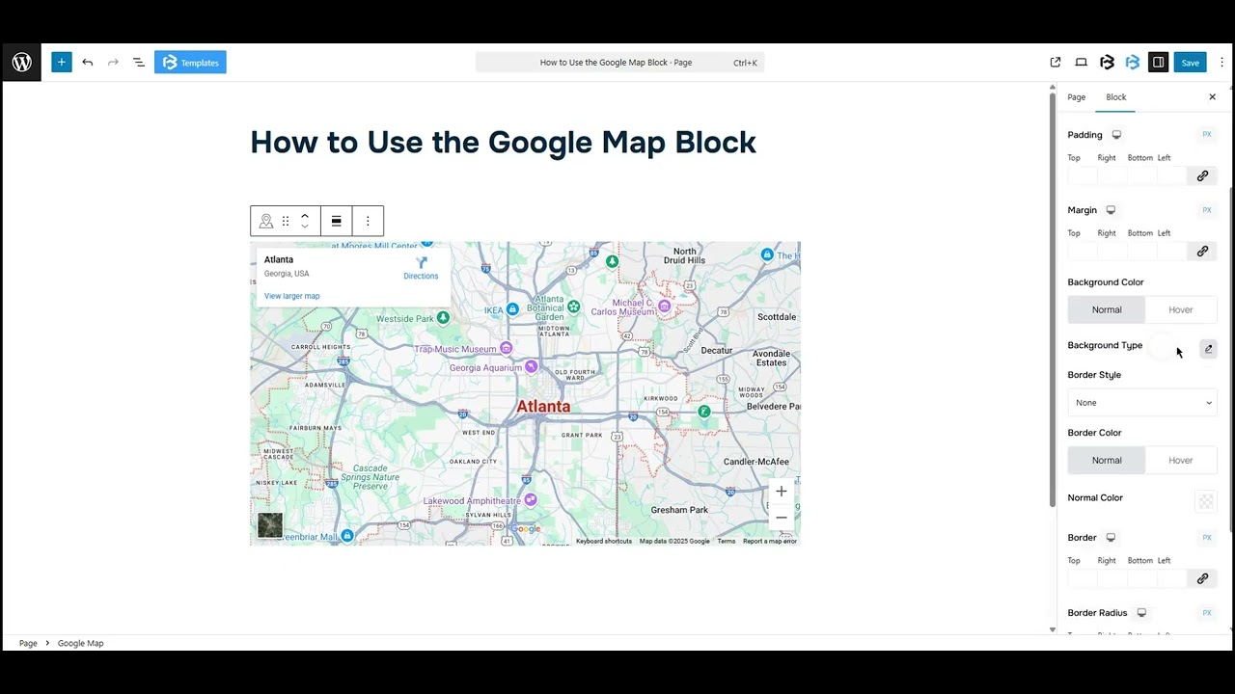Open the block inserter with the plus icon
This screenshot has height=694, width=1235.
pos(62,62)
